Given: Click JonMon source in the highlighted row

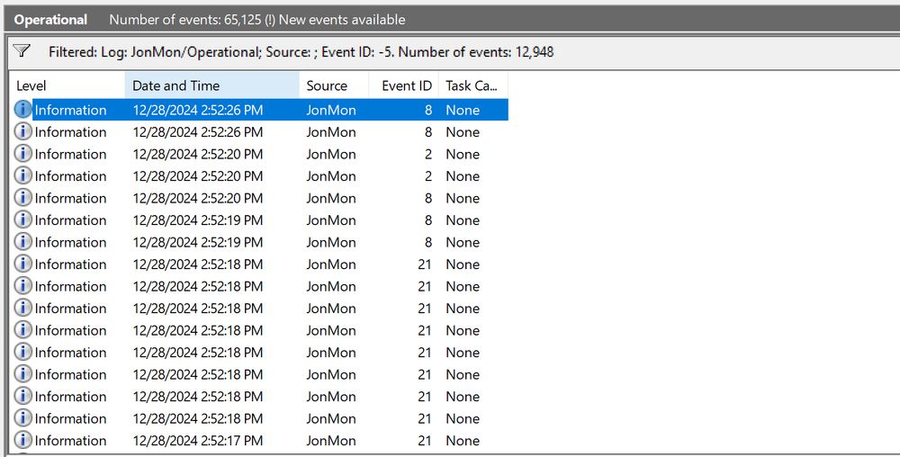Looking at the screenshot, I should coord(331,110).
